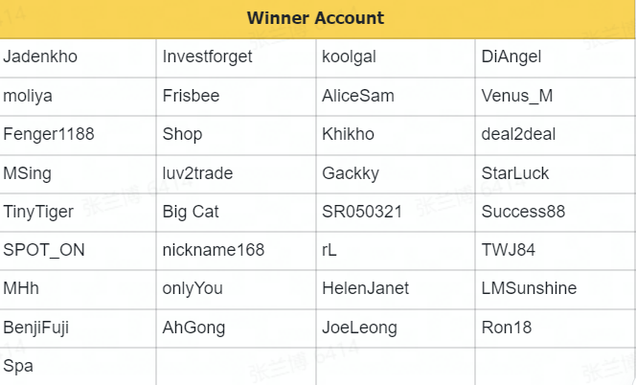636x385 pixels.
Task: Select the HelenJanet entry
Action: tap(365, 288)
